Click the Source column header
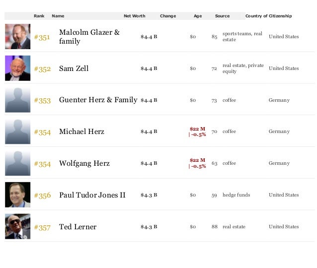The image size is (317, 268). [222, 16]
